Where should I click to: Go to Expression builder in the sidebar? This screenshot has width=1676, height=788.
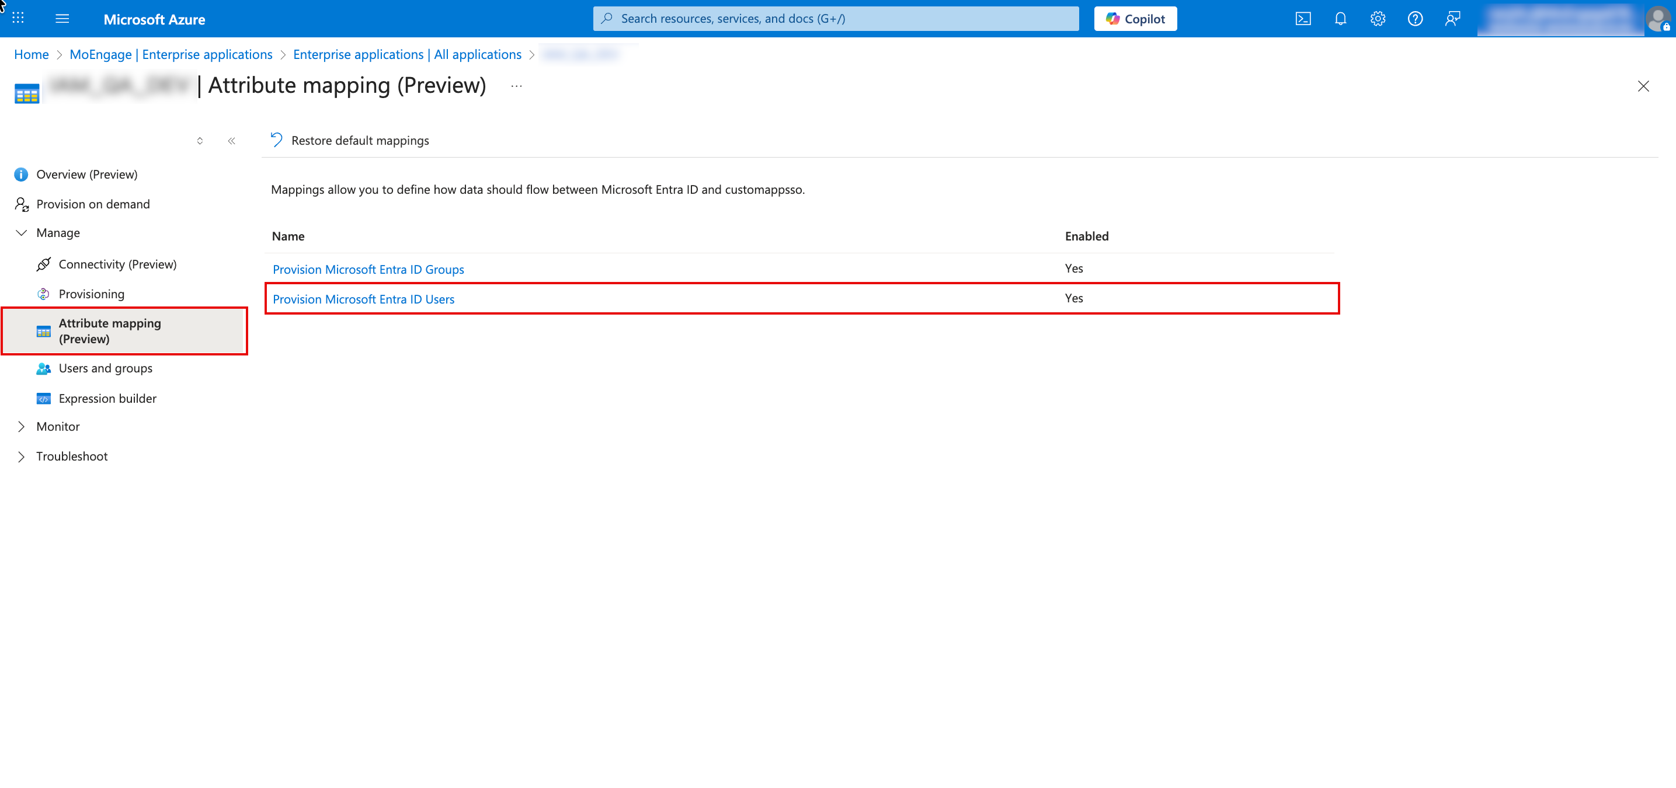tap(107, 399)
